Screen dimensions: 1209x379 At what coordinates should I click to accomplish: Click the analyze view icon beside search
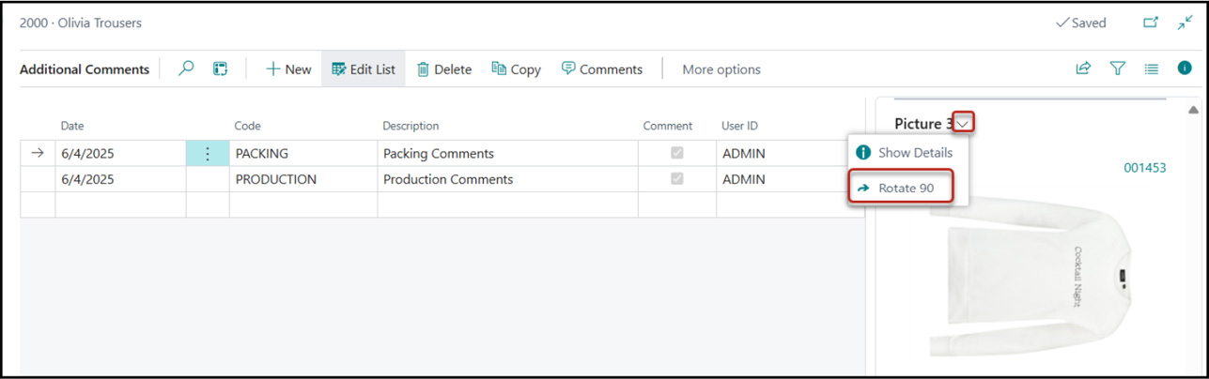click(220, 68)
